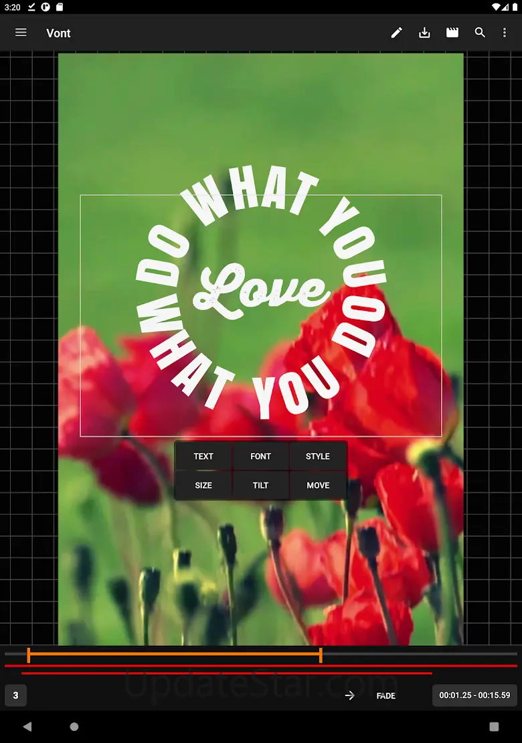Image resolution: width=522 pixels, height=743 pixels.
Task: Click the orange timeline end handle
Action: pos(321,655)
